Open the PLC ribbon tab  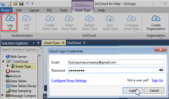(x=49, y=10)
